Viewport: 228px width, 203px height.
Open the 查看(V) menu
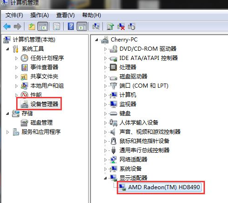coord(66,15)
